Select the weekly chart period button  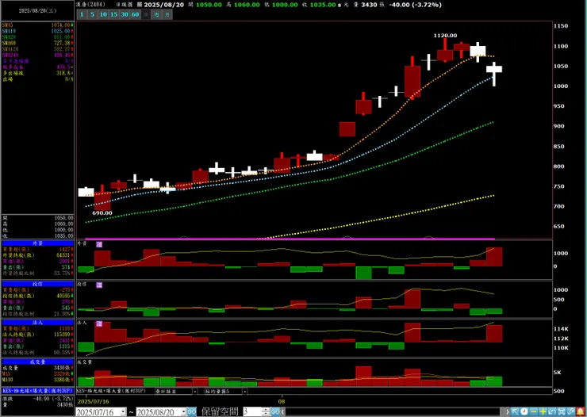point(156,14)
